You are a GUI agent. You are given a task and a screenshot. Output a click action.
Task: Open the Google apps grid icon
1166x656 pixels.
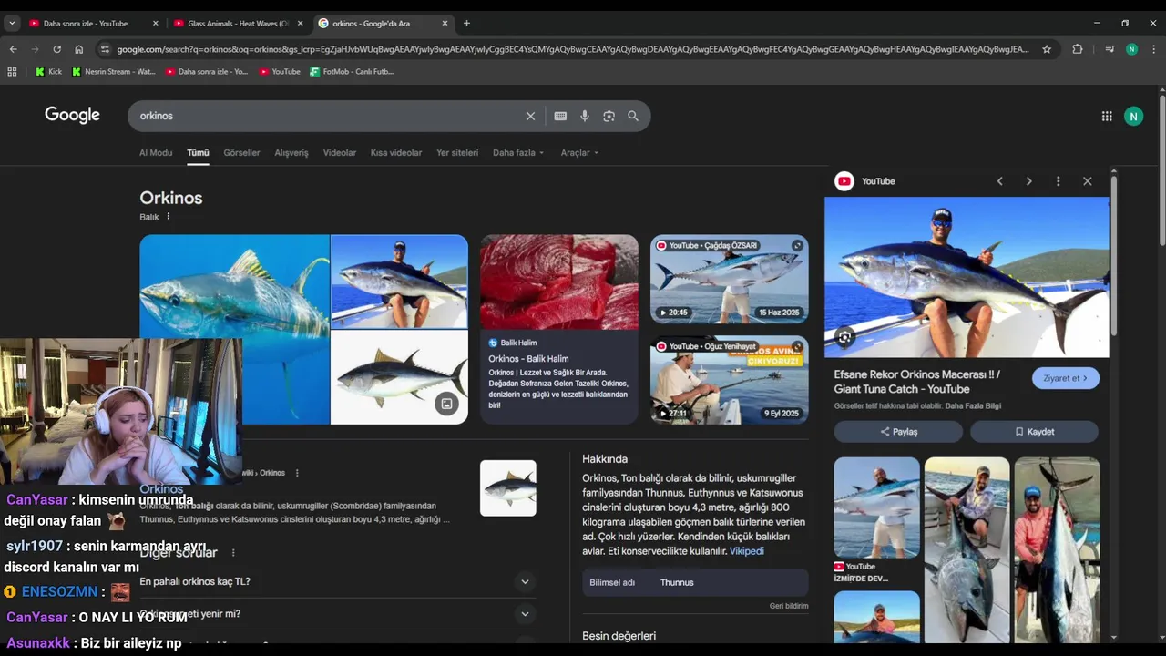point(1107,116)
